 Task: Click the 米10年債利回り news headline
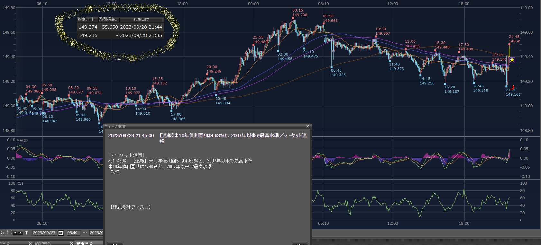[233, 138]
